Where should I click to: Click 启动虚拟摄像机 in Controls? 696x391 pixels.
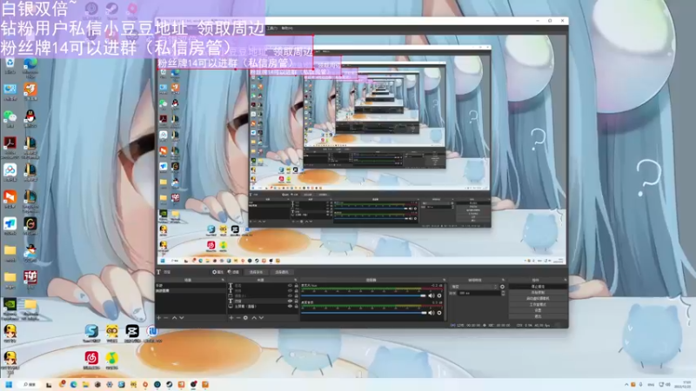538,298
